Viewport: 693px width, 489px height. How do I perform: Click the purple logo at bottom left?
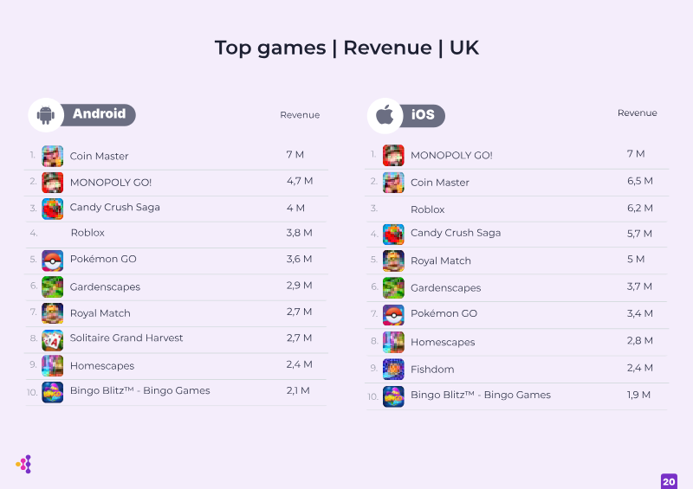pos(23,464)
